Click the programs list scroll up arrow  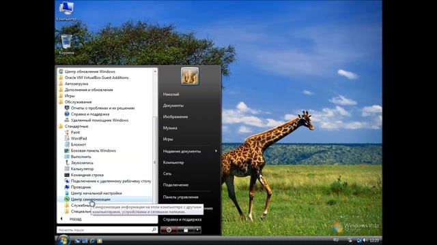[x=155, y=71]
